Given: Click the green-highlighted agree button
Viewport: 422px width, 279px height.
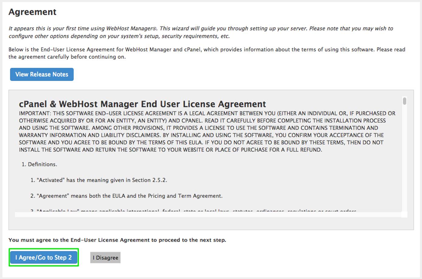Looking at the screenshot, I should point(43,257).
